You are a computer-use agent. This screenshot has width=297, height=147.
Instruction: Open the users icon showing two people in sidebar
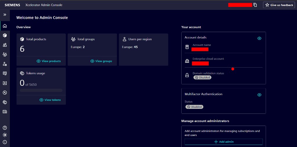(5, 45)
